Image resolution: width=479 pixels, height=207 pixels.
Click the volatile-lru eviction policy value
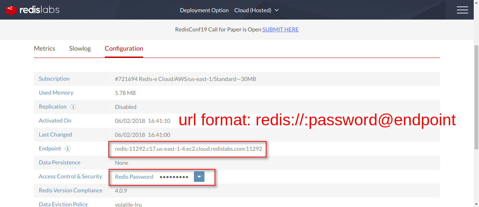point(128,205)
